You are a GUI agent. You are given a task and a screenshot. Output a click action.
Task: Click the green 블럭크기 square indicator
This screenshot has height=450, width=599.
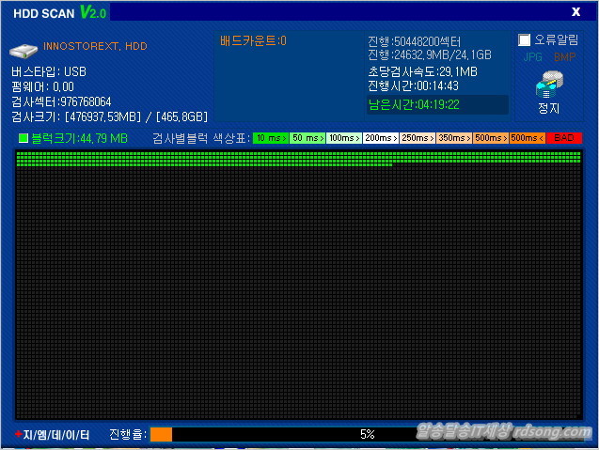click(x=24, y=138)
